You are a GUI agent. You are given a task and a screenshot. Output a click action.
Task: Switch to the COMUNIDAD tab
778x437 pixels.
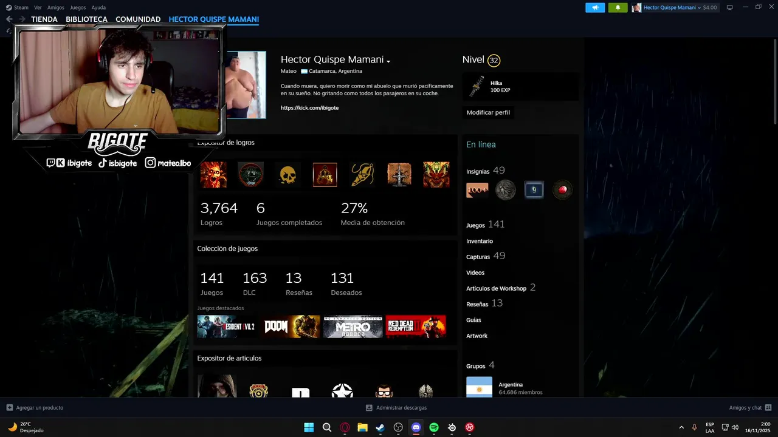[138, 19]
